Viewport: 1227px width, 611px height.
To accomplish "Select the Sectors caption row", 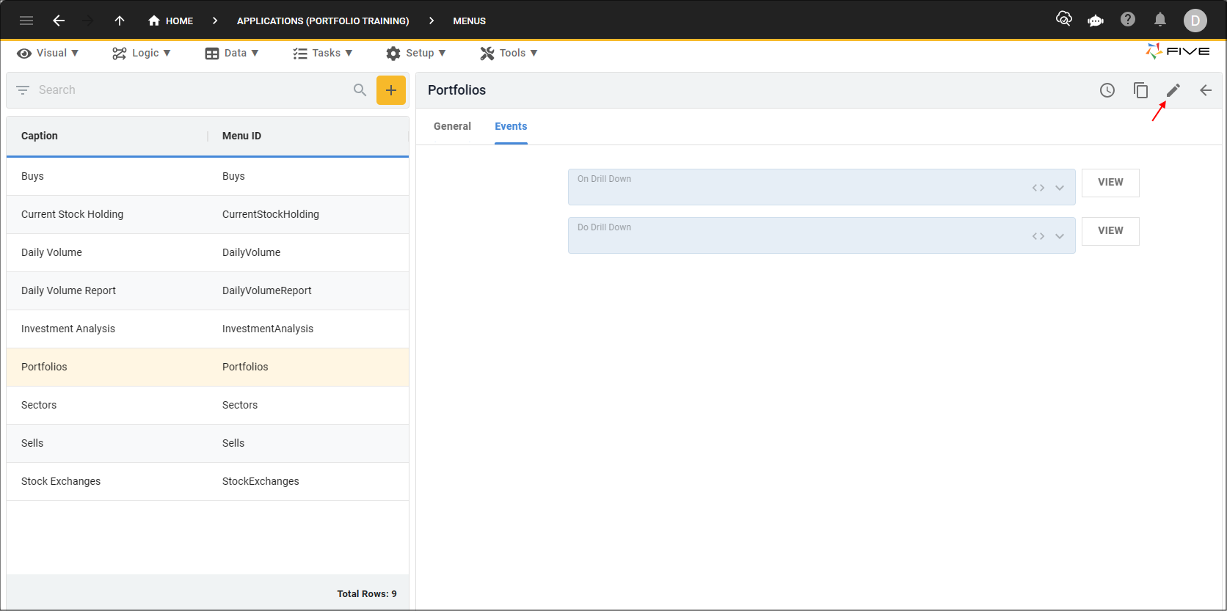I will 208,405.
